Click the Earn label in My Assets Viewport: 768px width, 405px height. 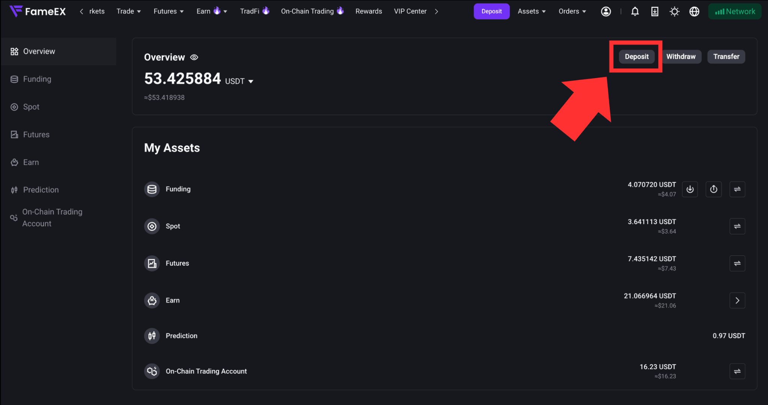[x=172, y=300]
